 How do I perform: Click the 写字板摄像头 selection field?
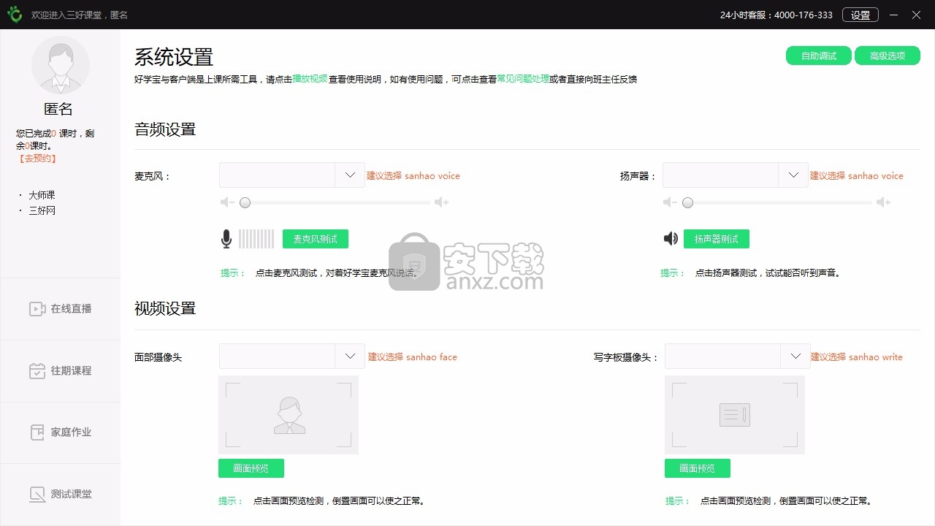[x=738, y=357]
